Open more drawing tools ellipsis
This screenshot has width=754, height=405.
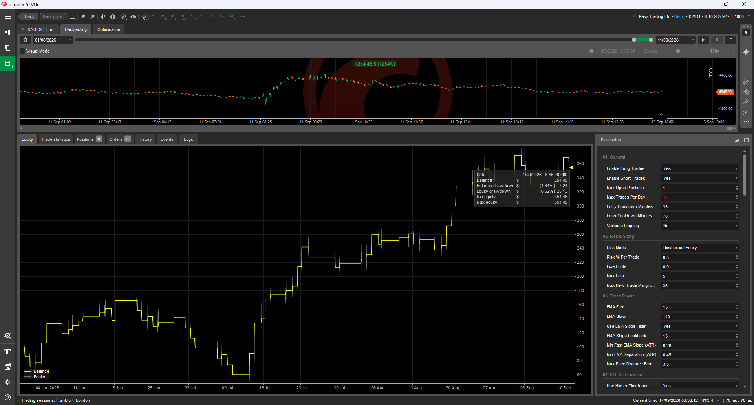(746, 122)
